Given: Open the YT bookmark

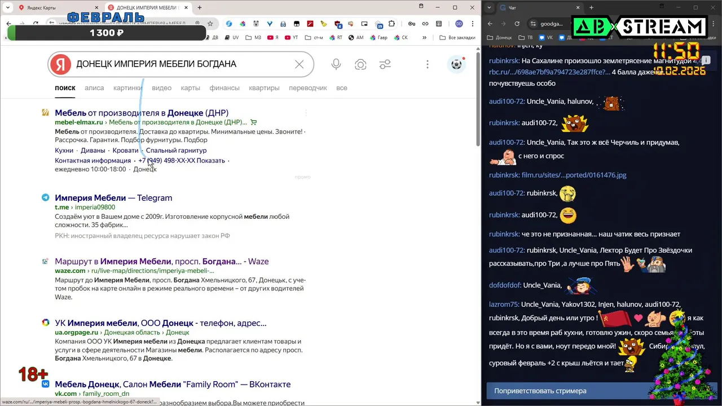Looking at the screenshot, I should tap(291, 38).
